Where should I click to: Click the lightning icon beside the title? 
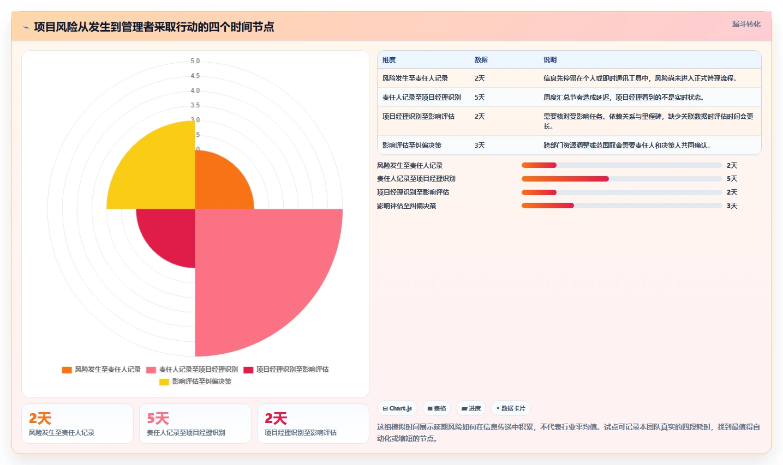tap(26, 27)
